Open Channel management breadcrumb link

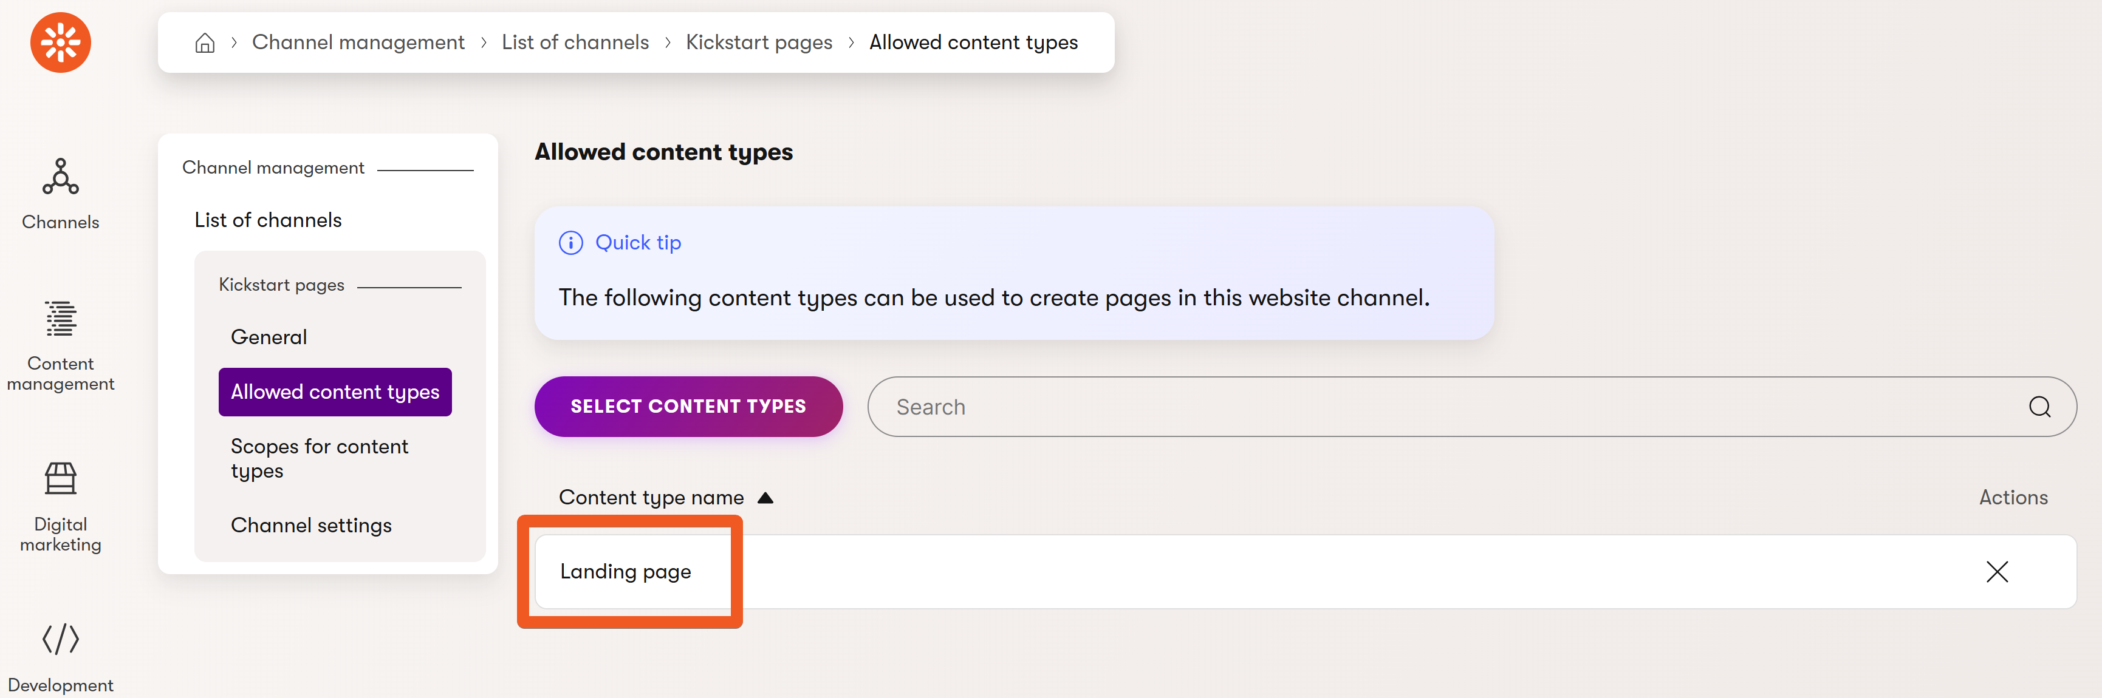tap(357, 42)
